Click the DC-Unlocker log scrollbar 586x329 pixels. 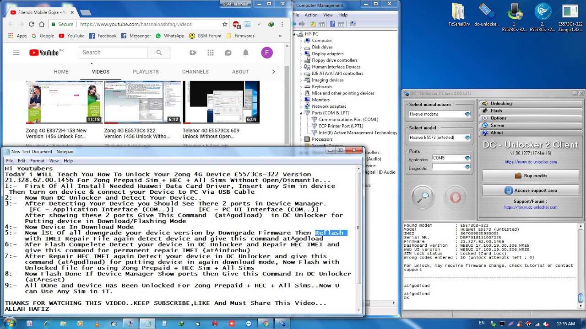[x=581, y=265]
